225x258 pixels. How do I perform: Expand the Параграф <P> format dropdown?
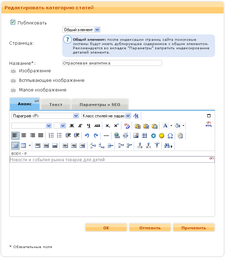pos(45,116)
